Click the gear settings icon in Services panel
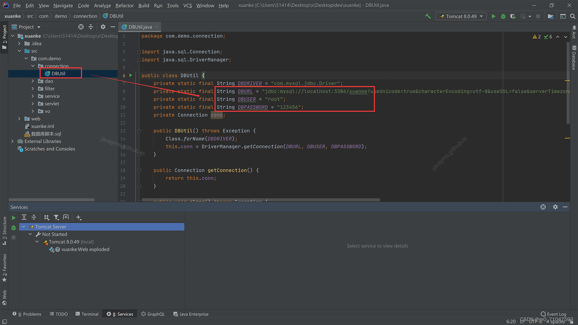Viewport: 578px width, 325px height. click(x=555, y=206)
